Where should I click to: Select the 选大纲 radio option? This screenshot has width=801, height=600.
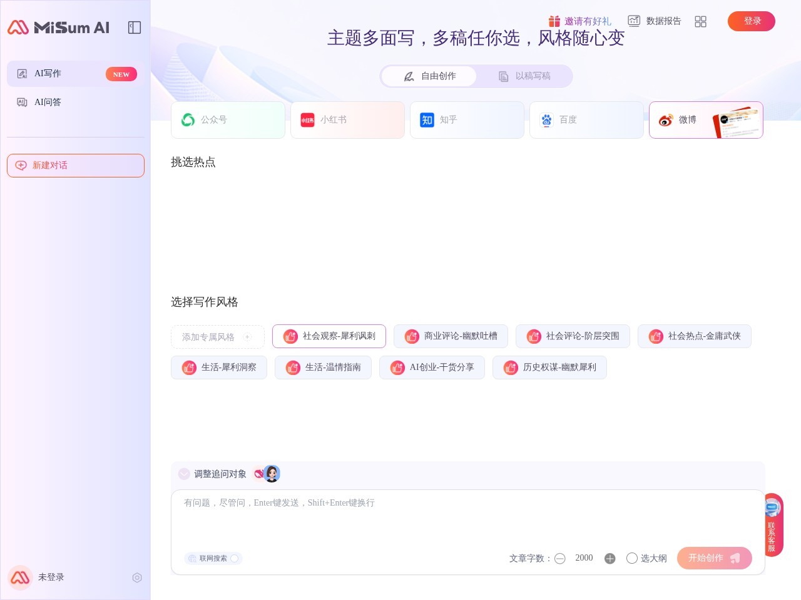point(632,558)
